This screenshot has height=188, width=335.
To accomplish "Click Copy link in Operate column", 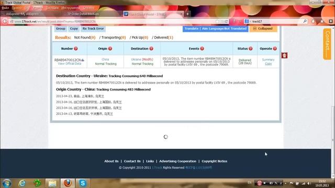I will click(x=269, y=64).
